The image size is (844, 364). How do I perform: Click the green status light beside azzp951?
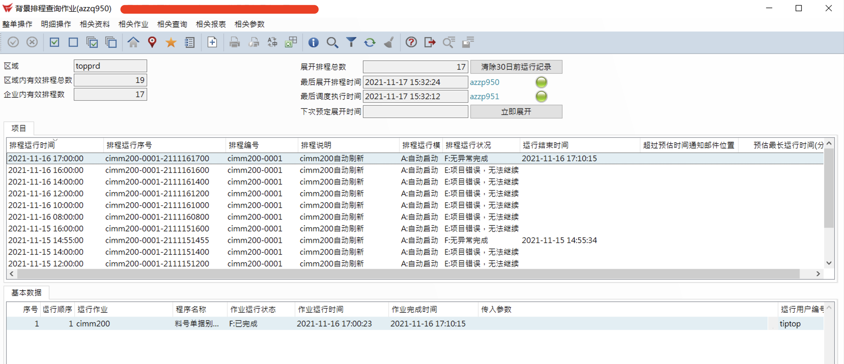[542, 96]
